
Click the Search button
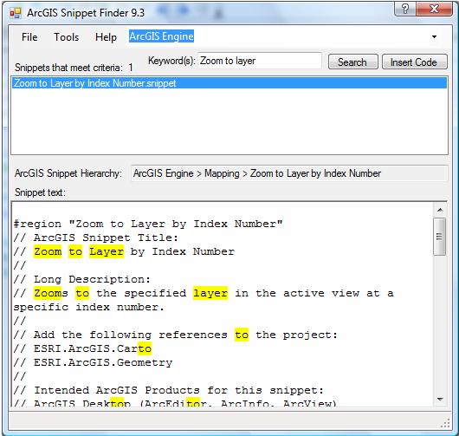pyautogui.click(x=352, y=62)
